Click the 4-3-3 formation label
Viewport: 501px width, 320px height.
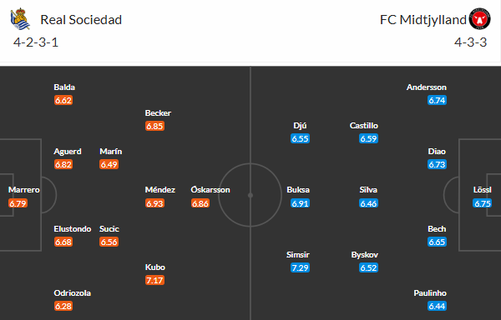471,42
